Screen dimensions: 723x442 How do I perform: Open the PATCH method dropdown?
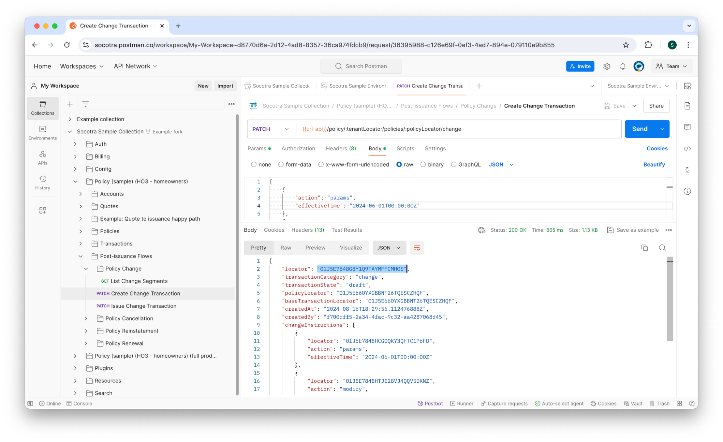(271, 129)
